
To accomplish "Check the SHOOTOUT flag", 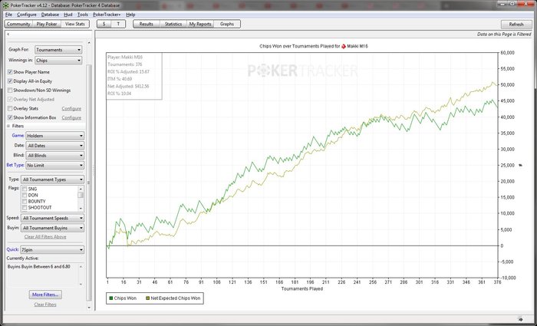I will pyautogui.click(x=25, y=208).
